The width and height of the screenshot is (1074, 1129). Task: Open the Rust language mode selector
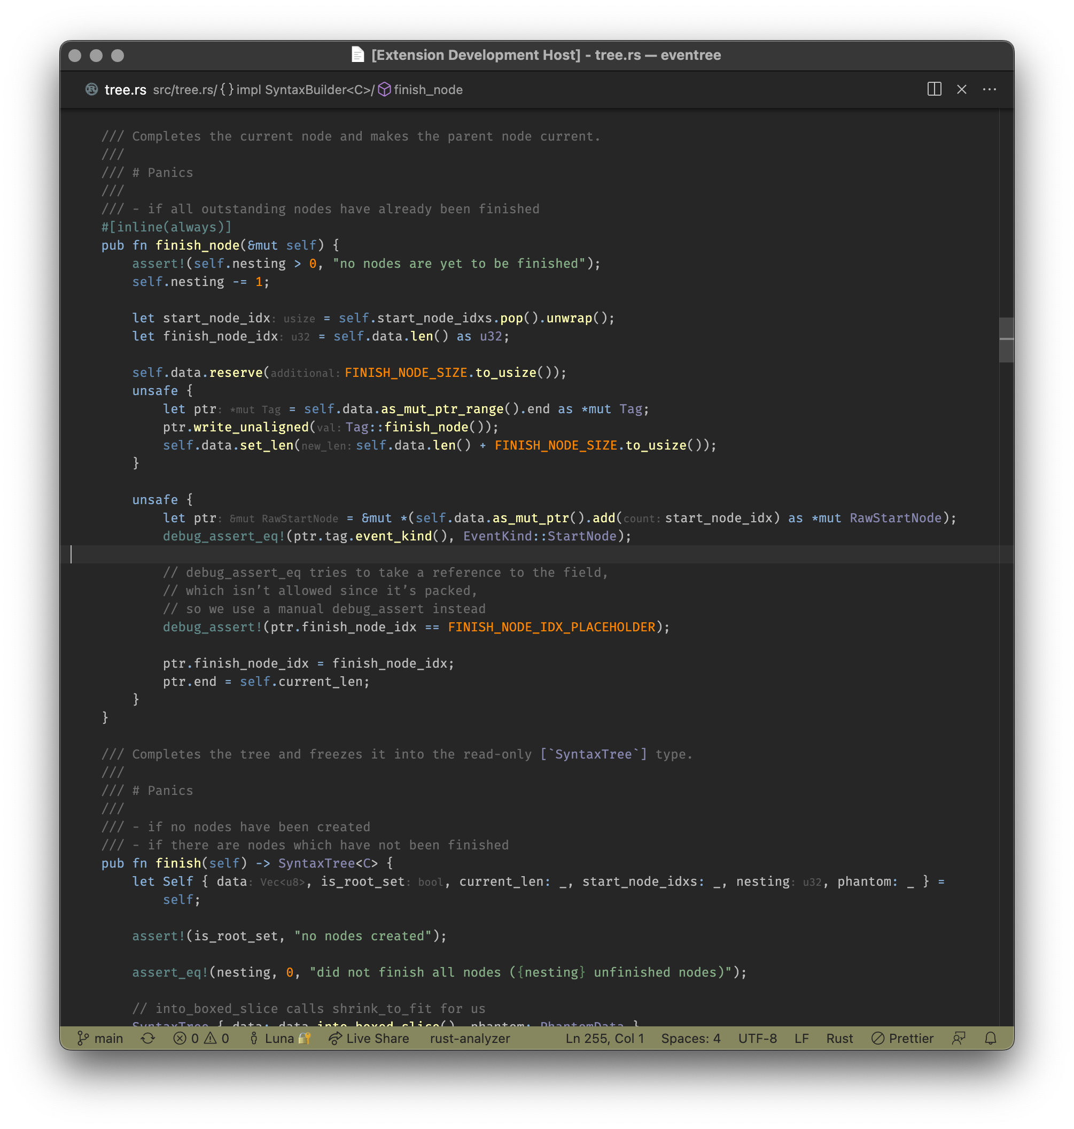tap(839, 1039)
